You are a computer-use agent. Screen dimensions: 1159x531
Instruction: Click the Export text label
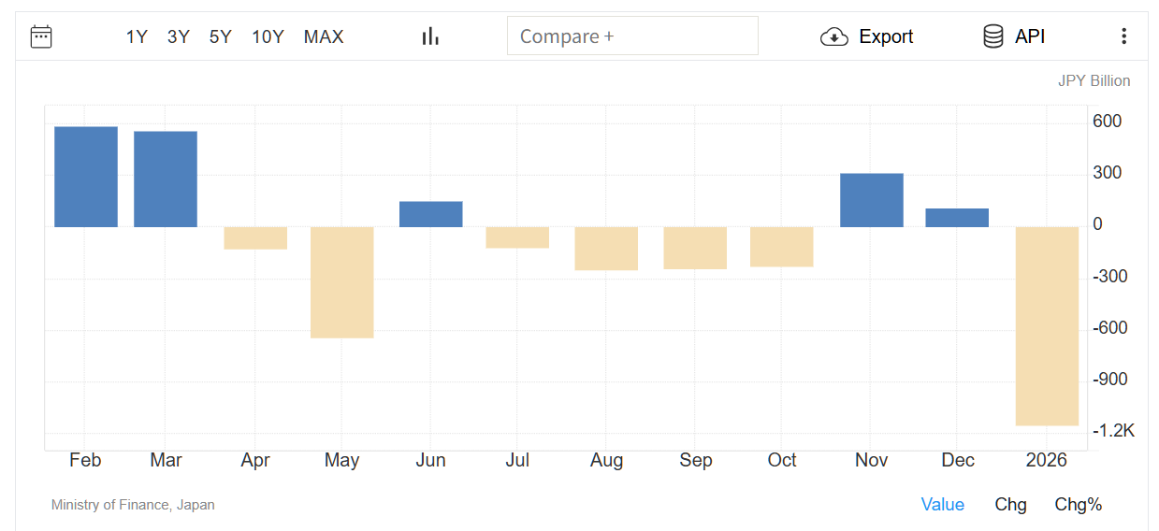[x=886, y=36]
